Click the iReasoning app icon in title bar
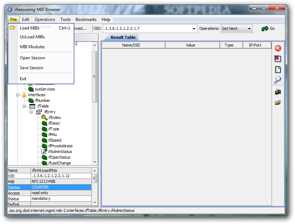This screenshot has height=224, width=295. [x=10, y=9]
